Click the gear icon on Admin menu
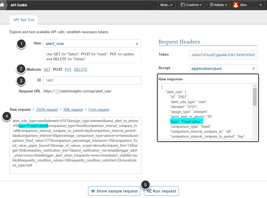This screenshot has width=267, height=198. tap(212, 5)
